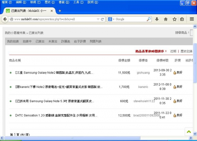Select the 11,500元 price cell

tap(124, 73)
